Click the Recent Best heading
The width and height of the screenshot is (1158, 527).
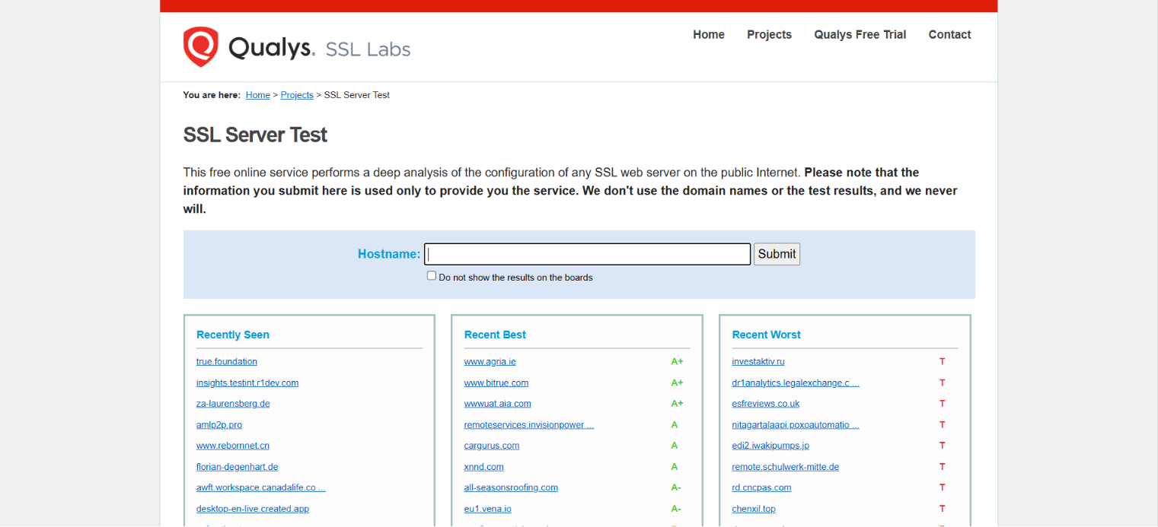(x=495, y=335)
